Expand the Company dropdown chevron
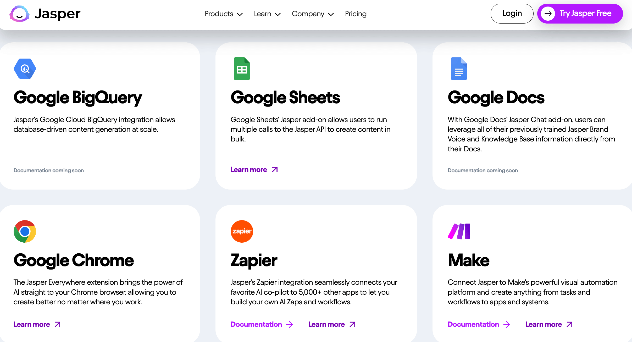632x342 pixels. (x=331, y=14)
